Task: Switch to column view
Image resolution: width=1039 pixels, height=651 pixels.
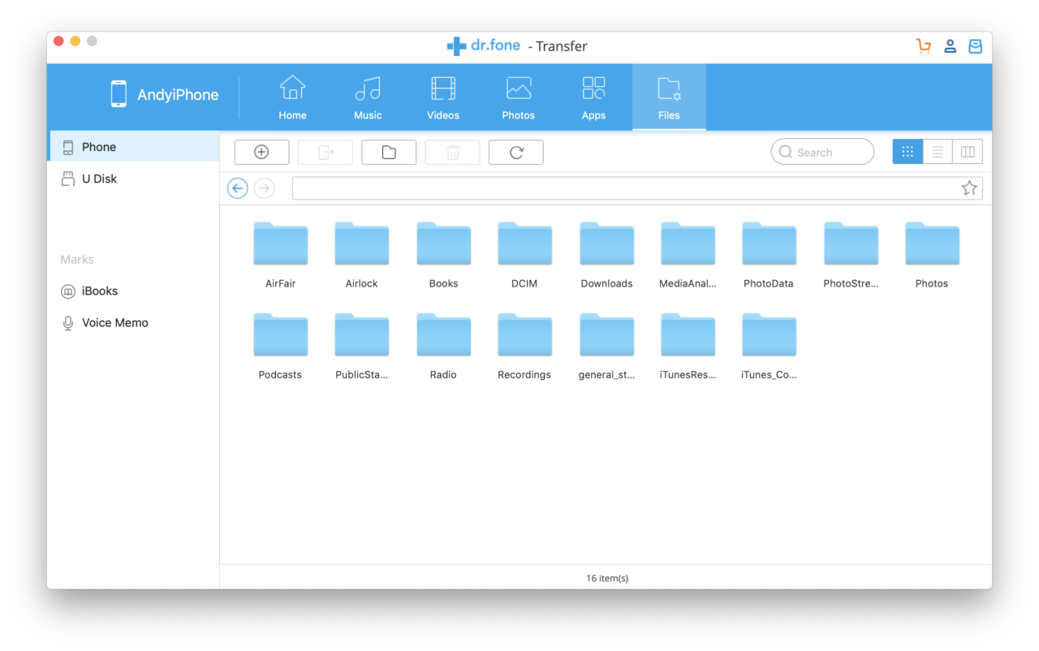Action: [x=968, y=152]
